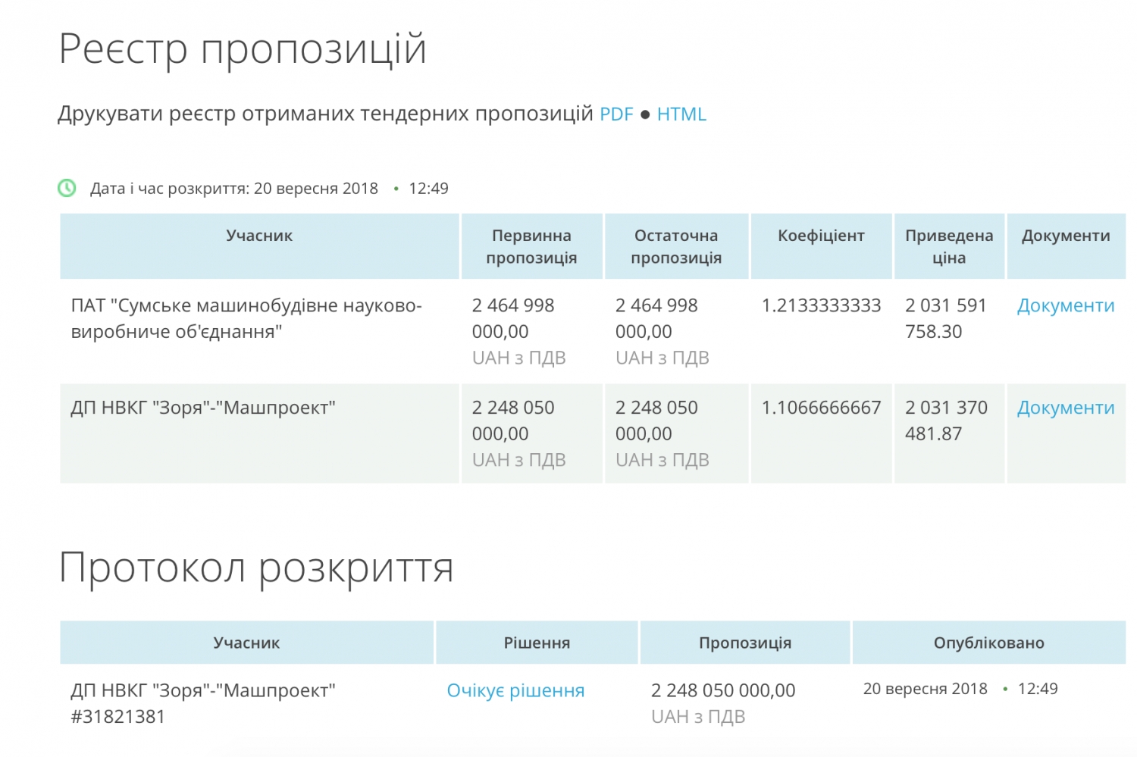This screenshot has height=757, width=1137.
Task: Click the Рішення column header in protocol table
Action: [537, 643]
